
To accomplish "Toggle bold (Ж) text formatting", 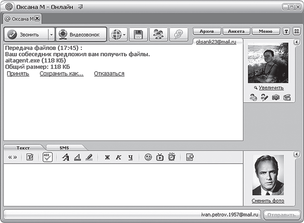I will (107, 157).
